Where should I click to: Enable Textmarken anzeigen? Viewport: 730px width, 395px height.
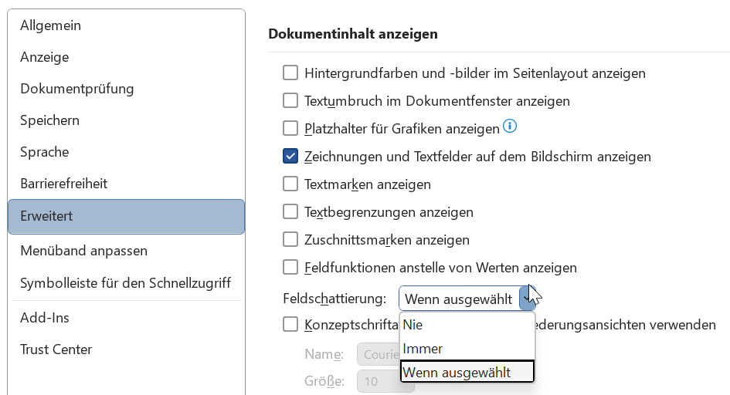(290, 184)
